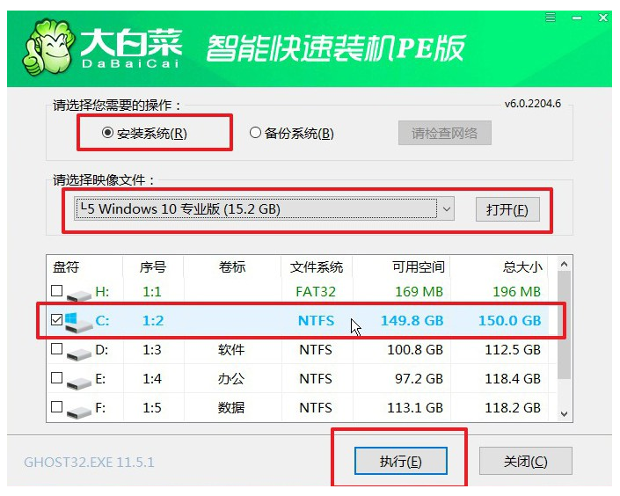
Task: Click the D: drive disk icon
Action: (78, 353)
